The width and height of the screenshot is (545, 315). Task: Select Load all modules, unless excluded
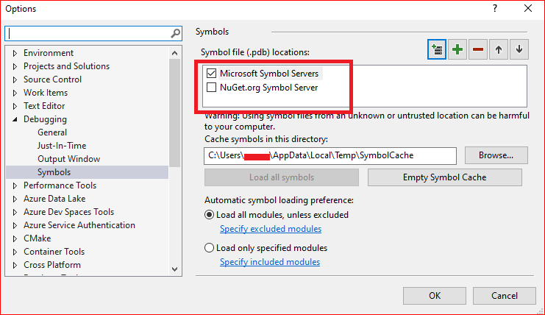tap(210, 215)
